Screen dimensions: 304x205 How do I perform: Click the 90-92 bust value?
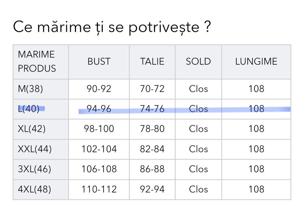(99, 89)
